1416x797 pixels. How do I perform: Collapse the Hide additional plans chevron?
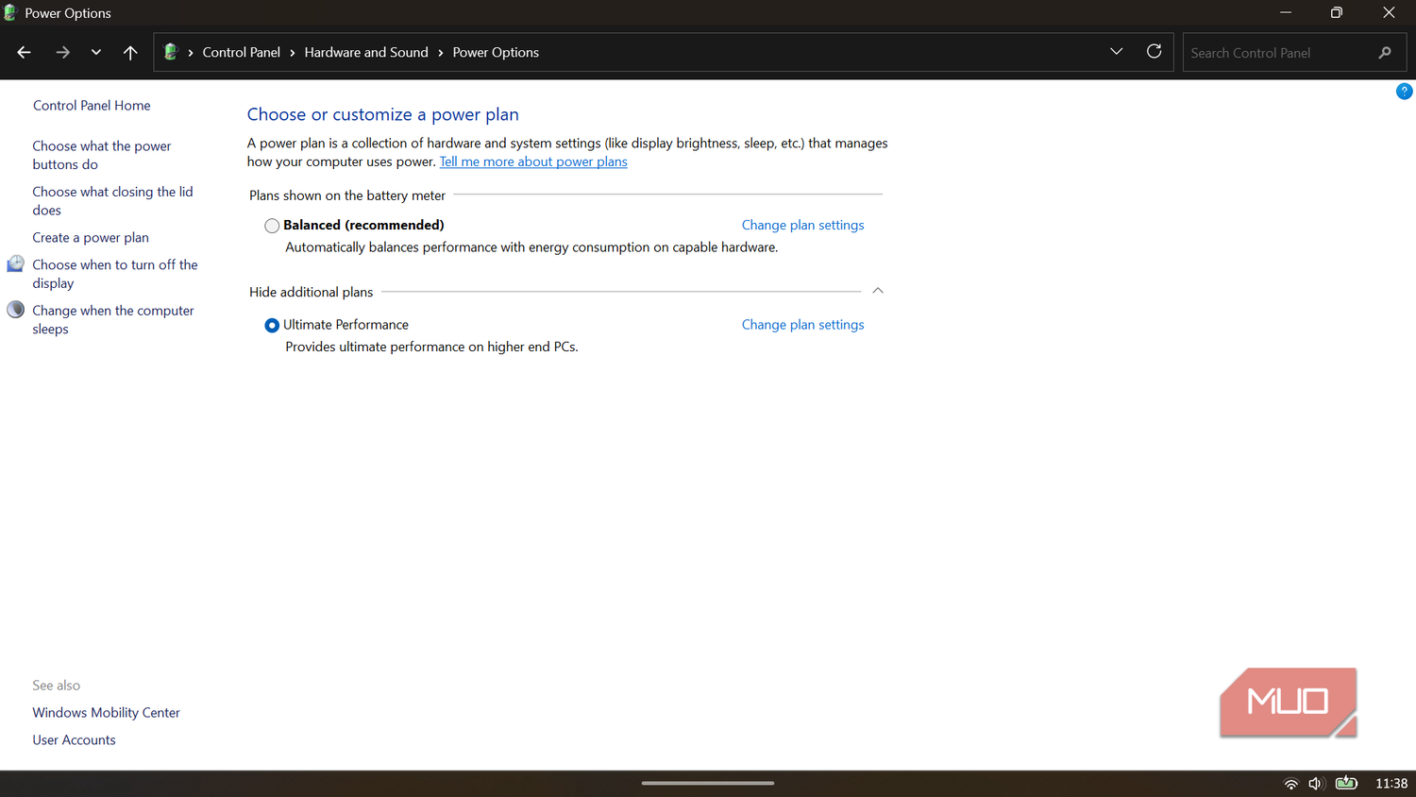pos(878,291)
